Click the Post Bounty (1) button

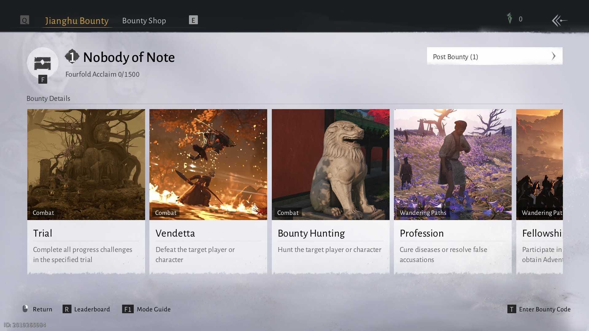pos(495,56)
